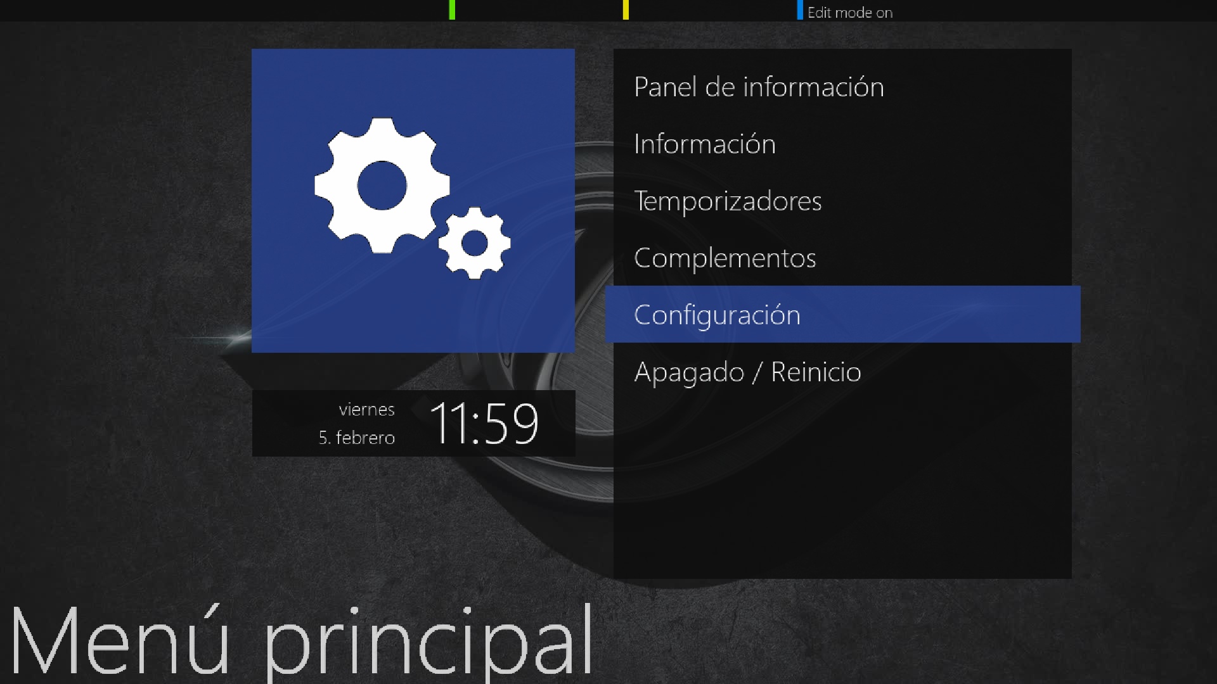Open the Complementos entry
The width and height of the screenshot is (1217, 684).
tap(842, 258)
